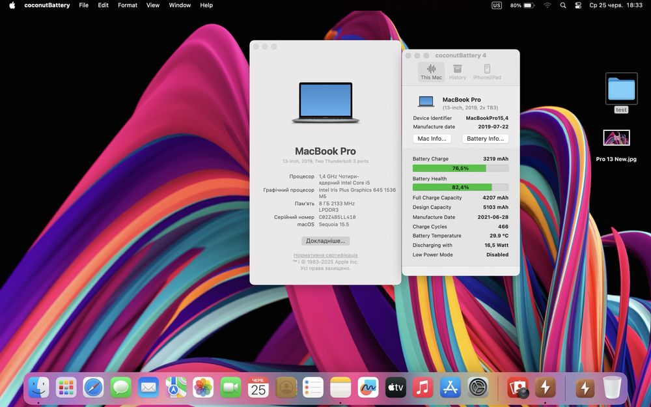This screenshot has height=407, width=651.
Task: Open Photos app in the Dock
Action: (x=203, y=388)
